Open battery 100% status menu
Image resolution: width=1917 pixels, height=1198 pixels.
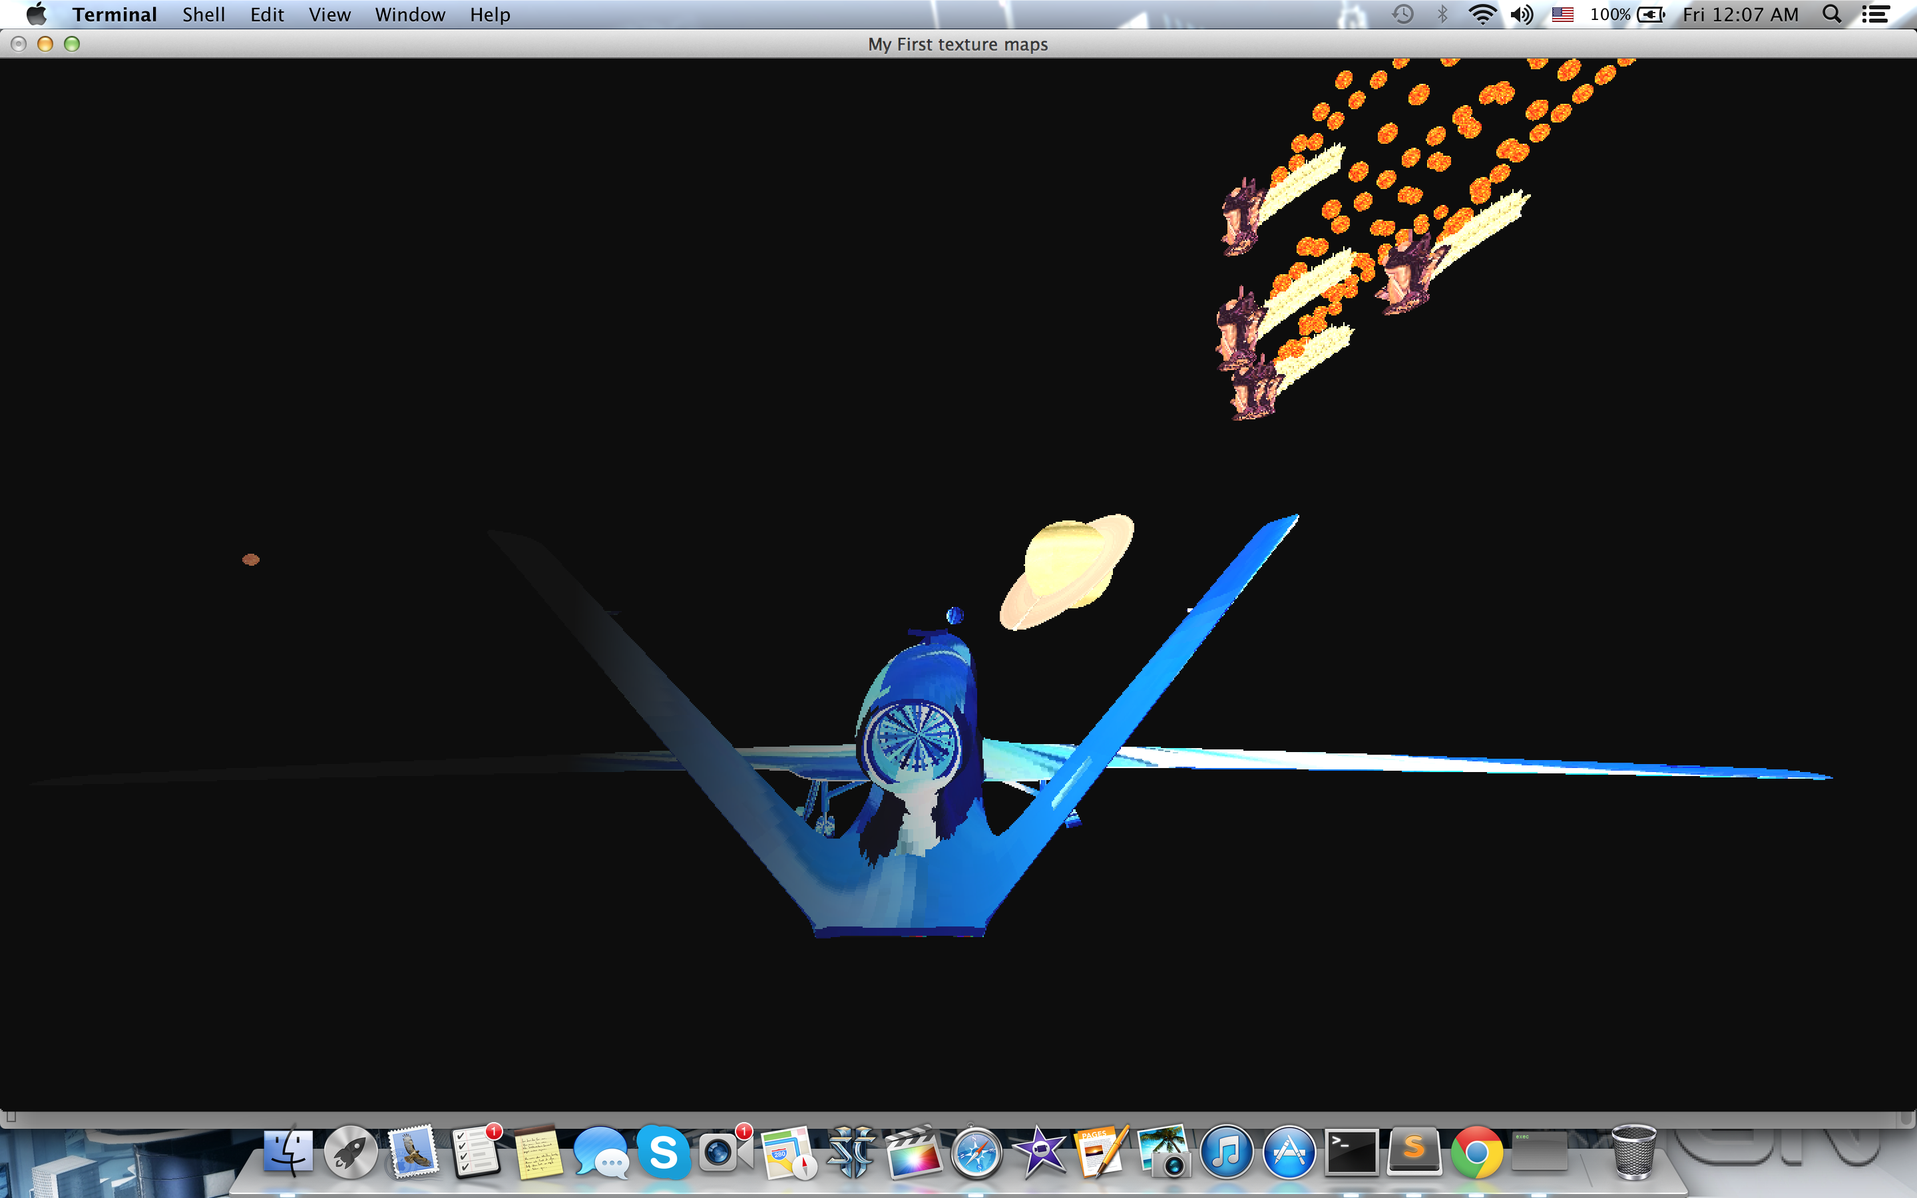coord(1627,14)
